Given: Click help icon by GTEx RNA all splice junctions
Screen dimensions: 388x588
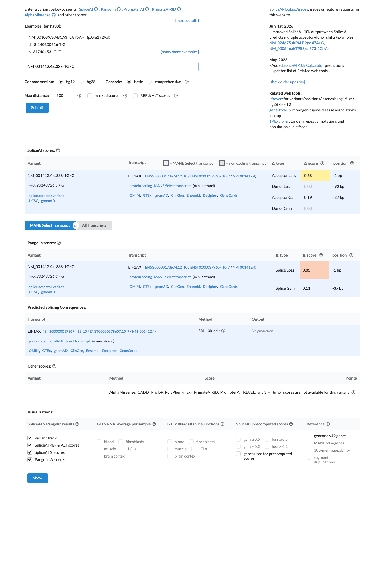Looking at the screenshot, I should point(223,424).
